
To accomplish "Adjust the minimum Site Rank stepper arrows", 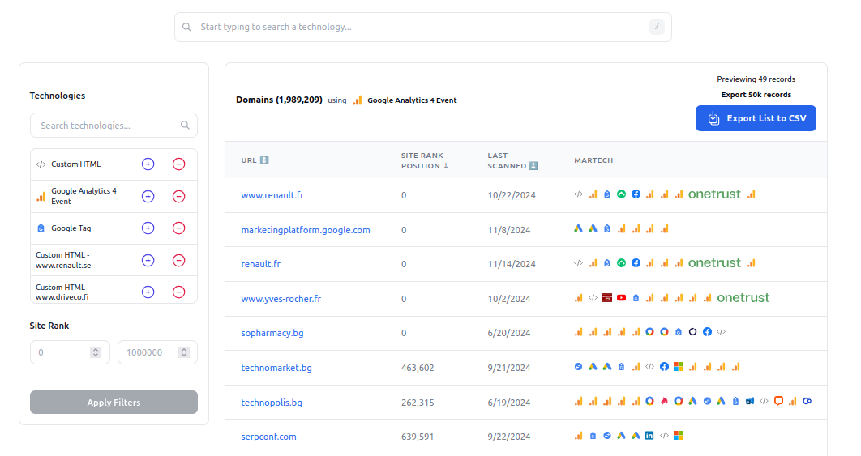I will click(96, 352).
